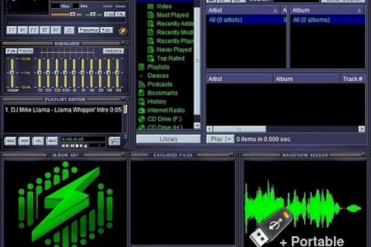Image resolution: width=371 pixels, height=247 pixels.
Task: Open the playlist REM menu
Action: (25, 141)
